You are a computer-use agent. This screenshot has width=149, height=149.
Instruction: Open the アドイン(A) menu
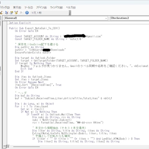pyautogui.click(x=41, y=7)
